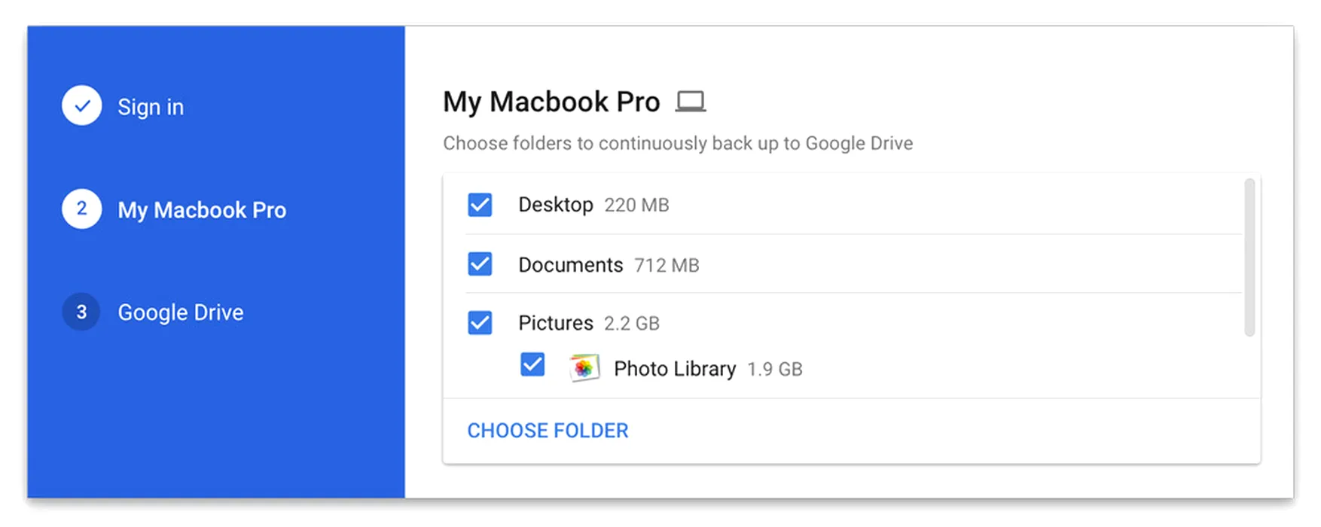This screenshot has width=1321, height=527.
Task: Open the Google Drive step label
Action: coord(181,312)
